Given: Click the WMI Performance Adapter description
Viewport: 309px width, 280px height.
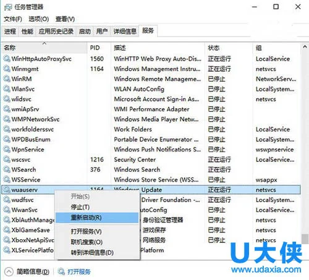Looking at the screenshot, I should (151, 109).
